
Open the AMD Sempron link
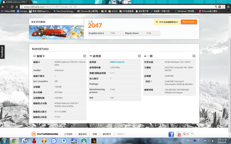tap(117, 62)
